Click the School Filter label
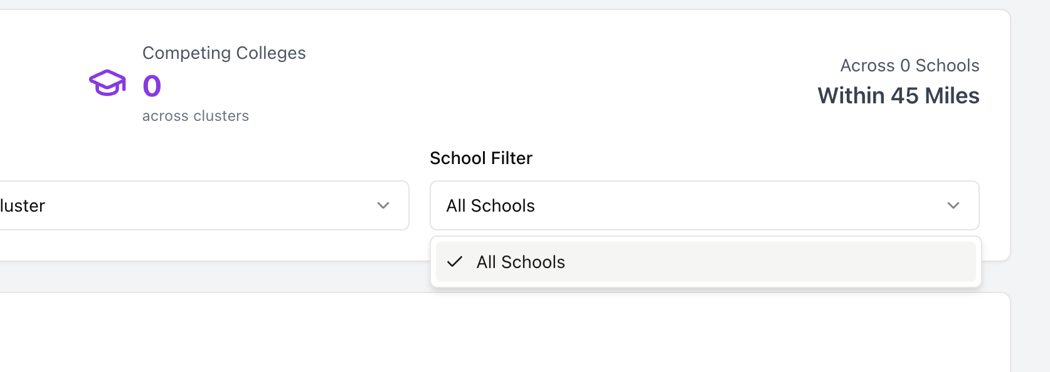1050x372 pixels. [480, 158]
